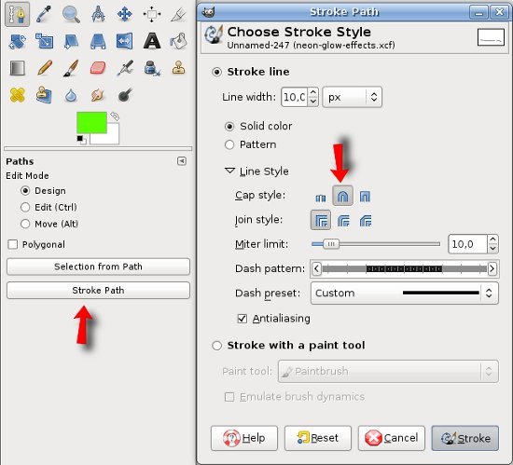Select the Eraser tool

click(98, 68)
